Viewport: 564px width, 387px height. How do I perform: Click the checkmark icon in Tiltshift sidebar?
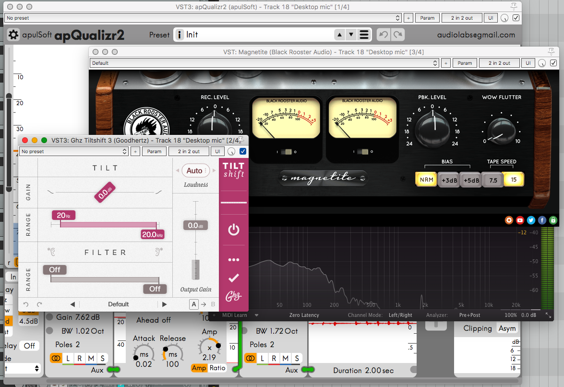pyautogui.click(x=234, y=278)
